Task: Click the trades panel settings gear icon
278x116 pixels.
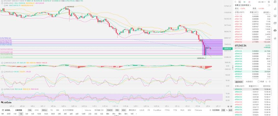Action: [x=270, y=82]
